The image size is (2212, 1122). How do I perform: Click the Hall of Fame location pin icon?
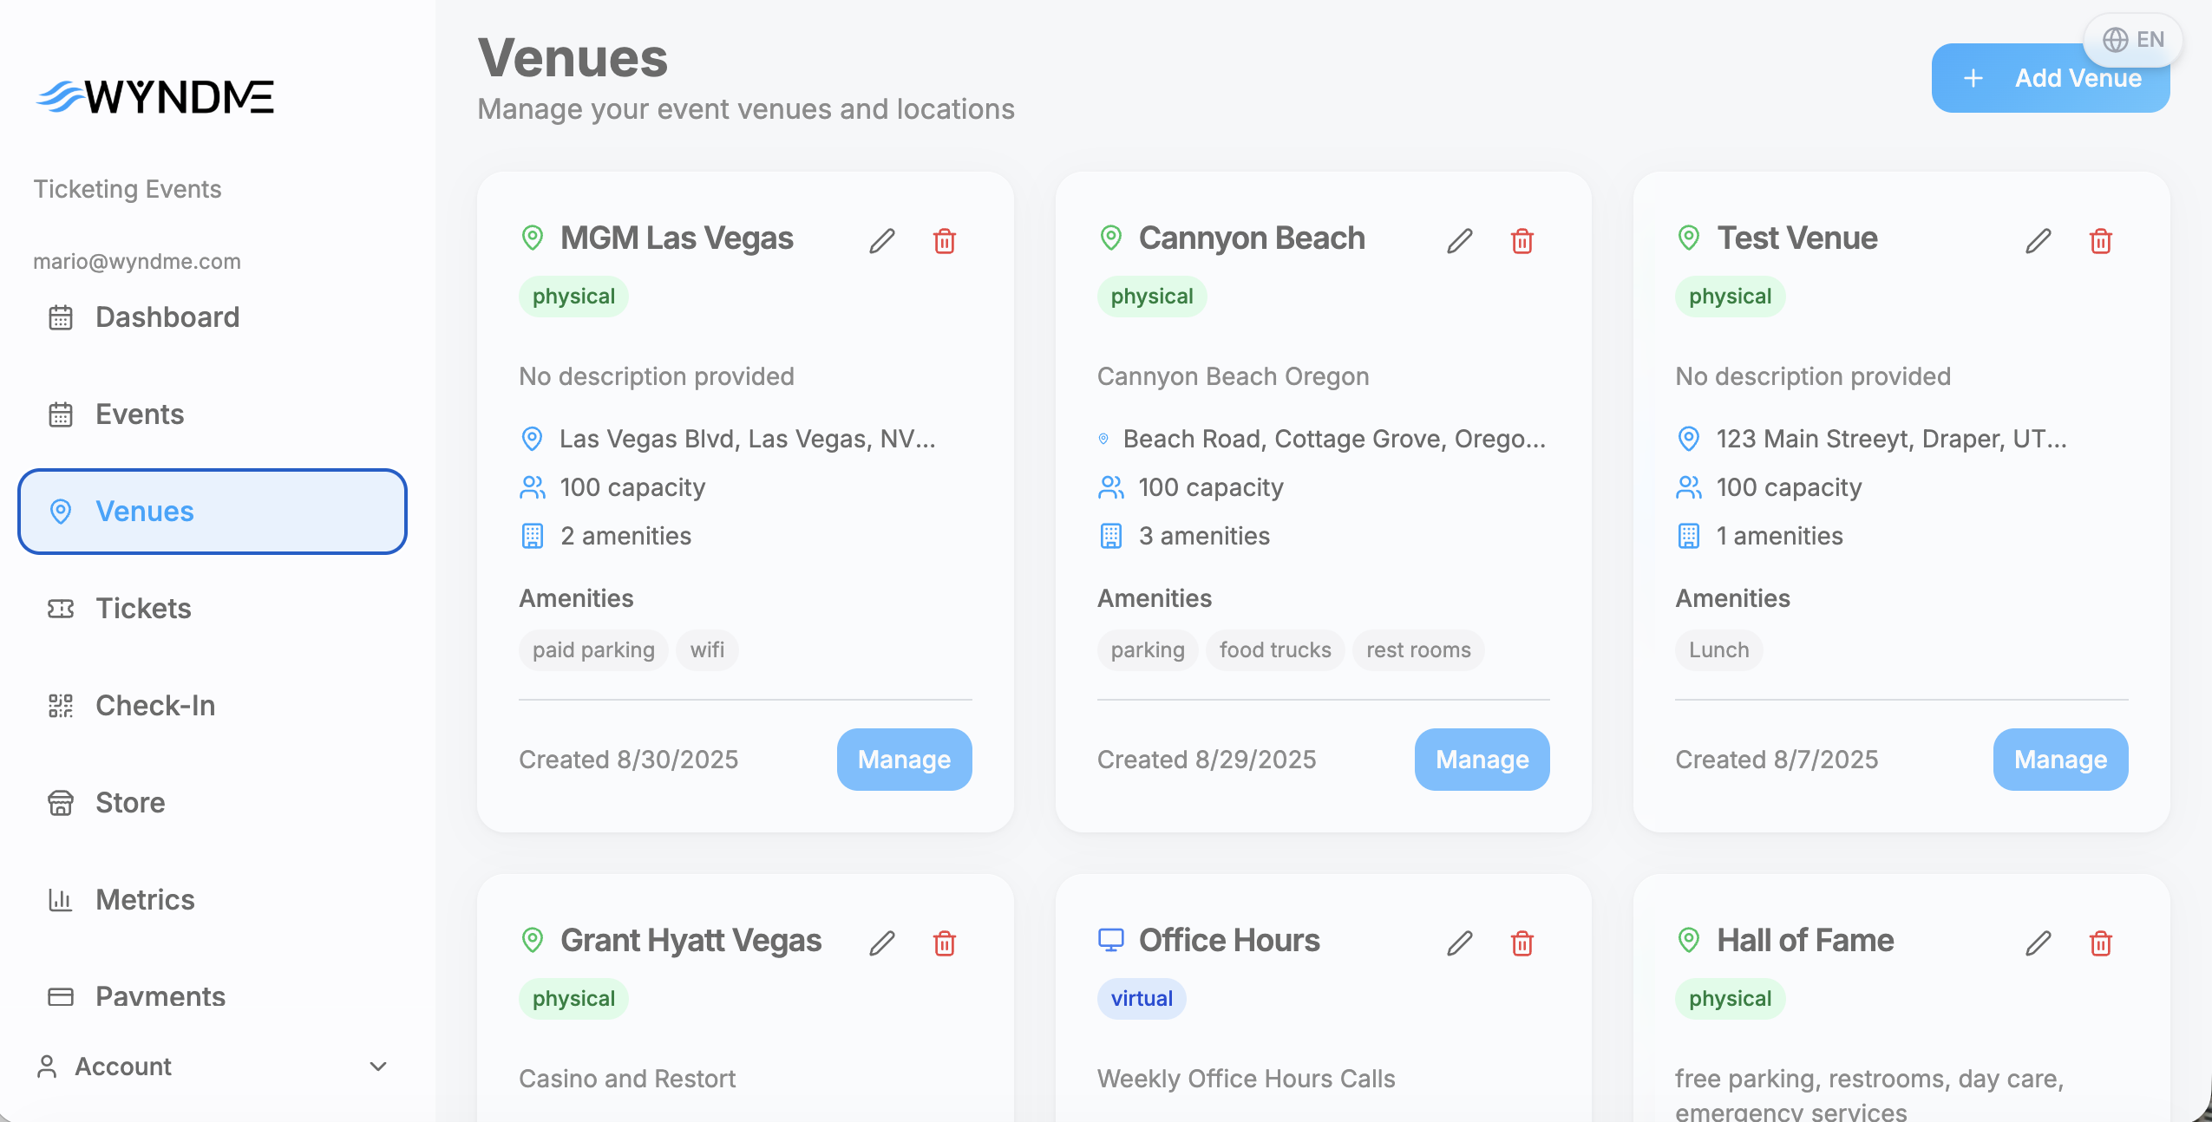tap(1689, 940)
